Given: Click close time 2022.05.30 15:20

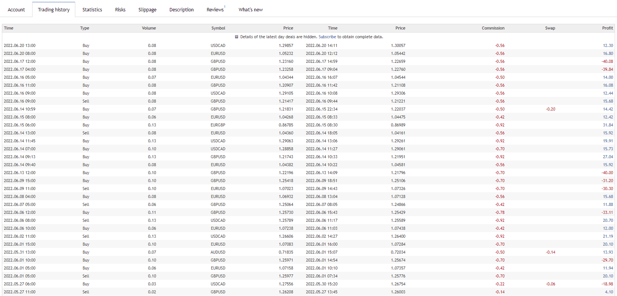Looking at the screenshot, I should pyautogui.click(x=322, y=284).
